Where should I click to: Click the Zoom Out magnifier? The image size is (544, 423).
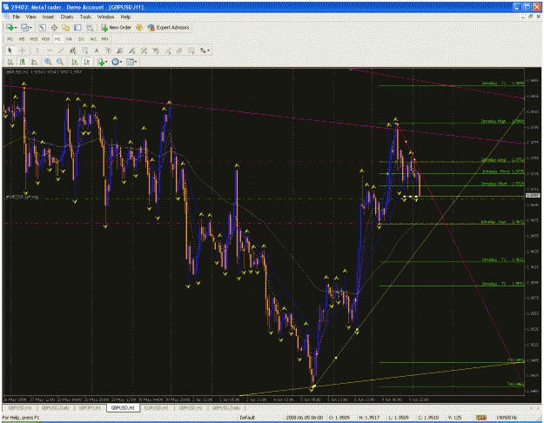point(60,62)
